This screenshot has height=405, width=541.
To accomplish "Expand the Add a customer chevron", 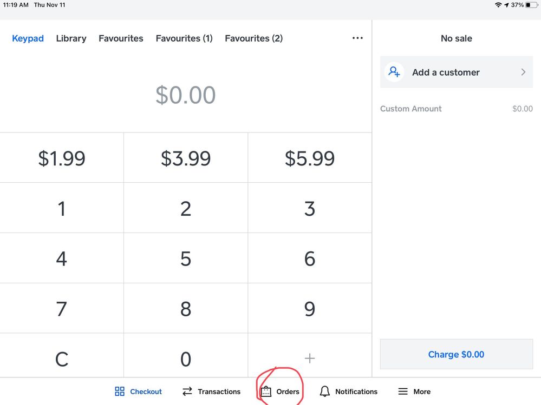I will [523, 72].
